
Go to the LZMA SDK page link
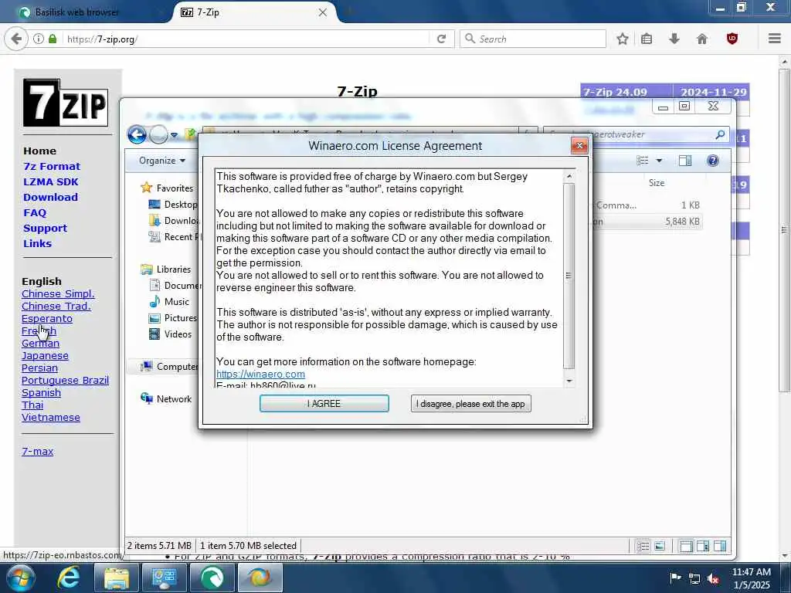tap(51, 182)
